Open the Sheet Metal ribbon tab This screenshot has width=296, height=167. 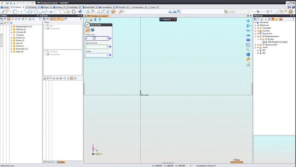89,7
